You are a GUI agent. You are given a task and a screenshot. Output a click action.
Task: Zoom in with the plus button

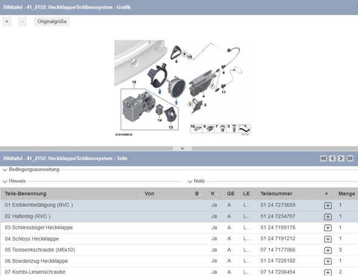coord(7,21)
